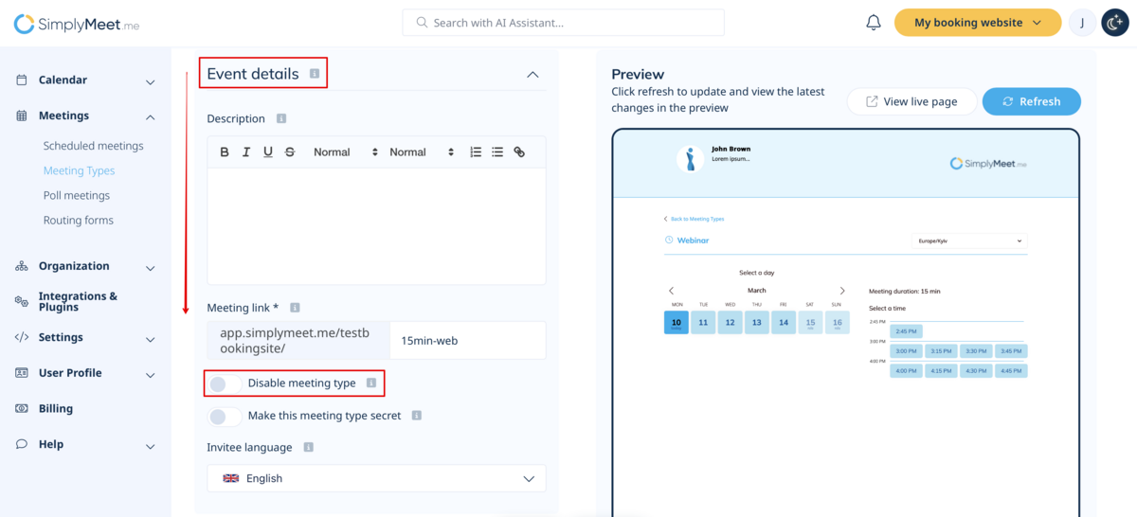The image size is (1137, 517).
Task: Click the strikethrough formatting icon
Action: coord(290,152)
